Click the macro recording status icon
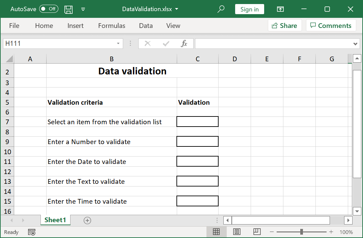 click(32, 232)
